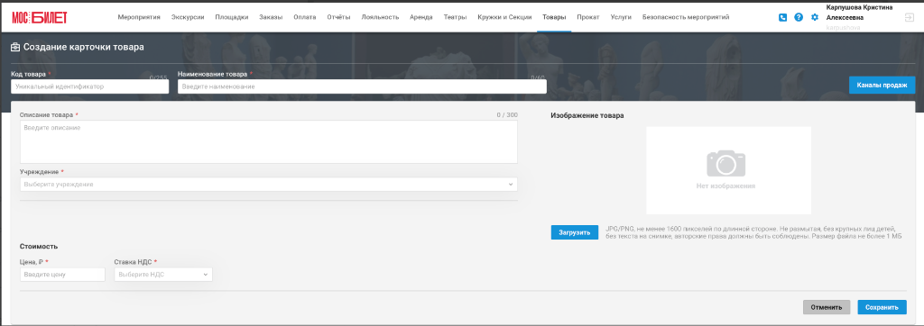
Task: Click the phone support icon in header
Action: point(782,18)
